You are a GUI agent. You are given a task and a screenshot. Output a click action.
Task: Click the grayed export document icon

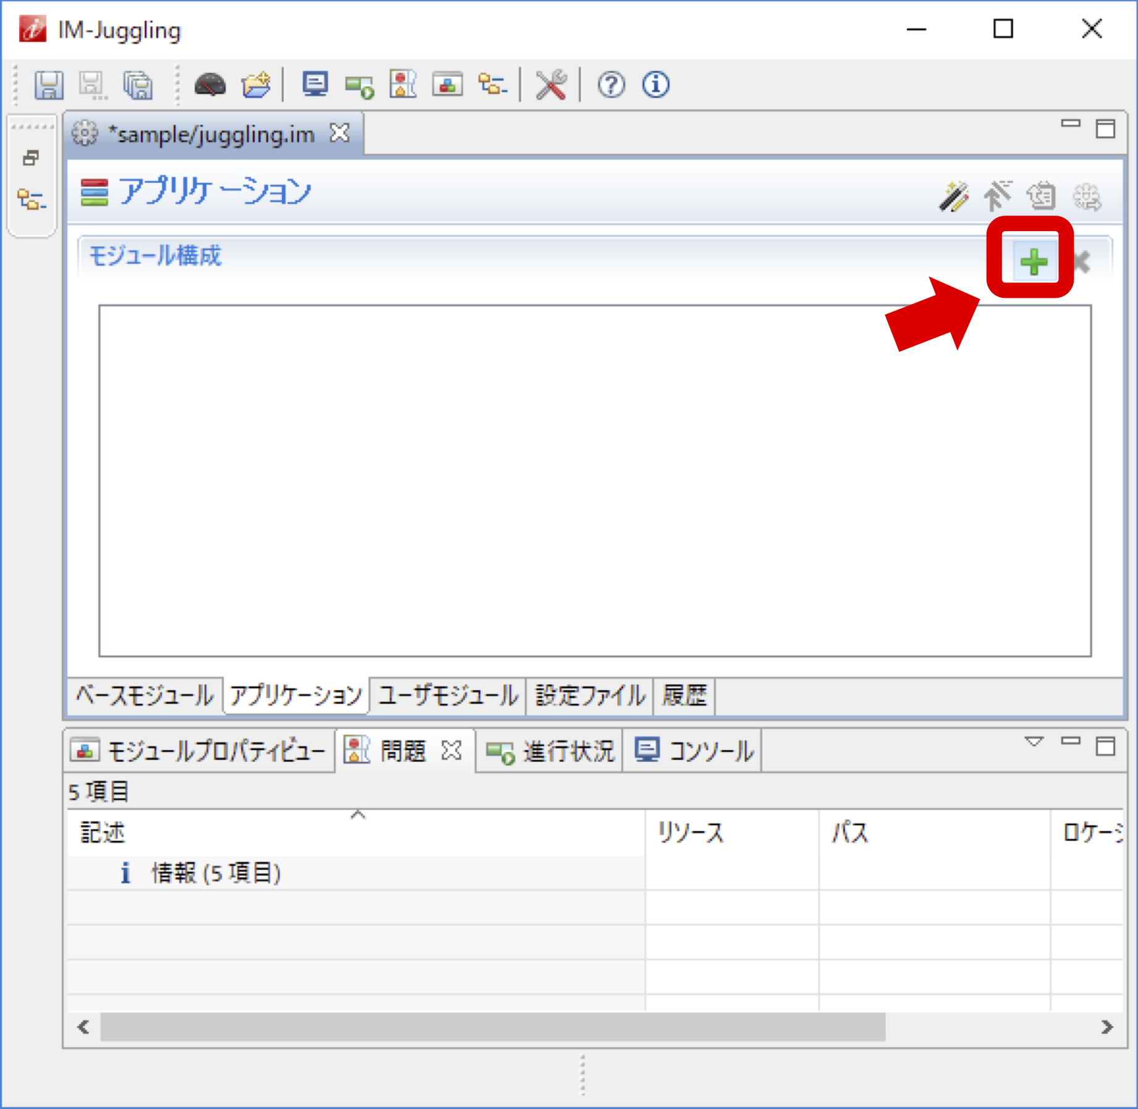[1042, 196]
